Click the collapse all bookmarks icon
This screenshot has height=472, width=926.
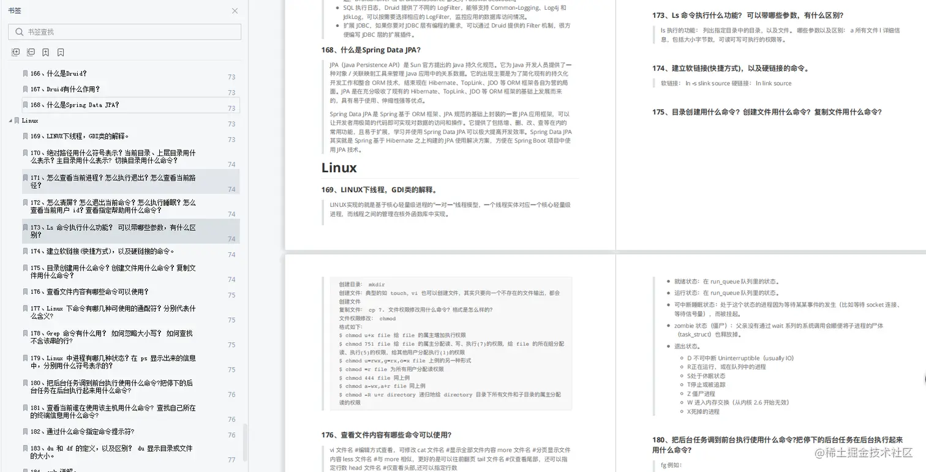31,52
